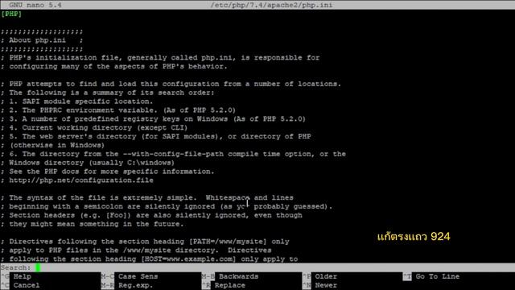The width and height of the screenshot is (515, 290).
Task: Click the 'Windows directory (usually C:\windows)' line
Action: (x=88, y=163)
